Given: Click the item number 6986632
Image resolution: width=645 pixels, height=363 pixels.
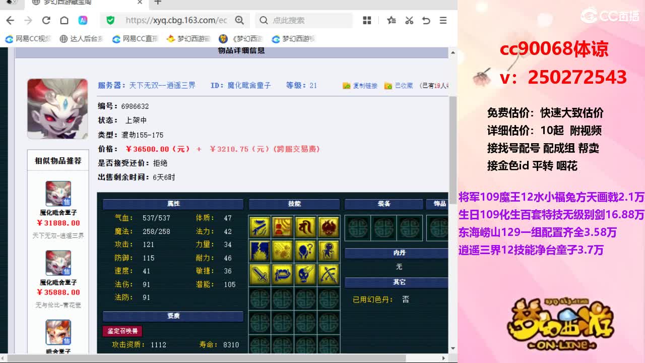Looking at the screenshot, I should tap(135, 106).
